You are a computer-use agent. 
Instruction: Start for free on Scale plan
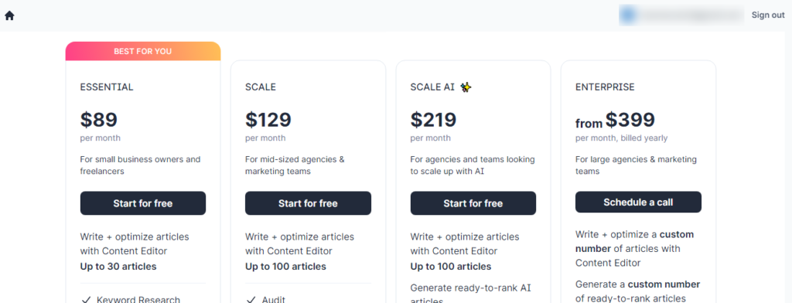pyautogui.click(x=308, y=203)
